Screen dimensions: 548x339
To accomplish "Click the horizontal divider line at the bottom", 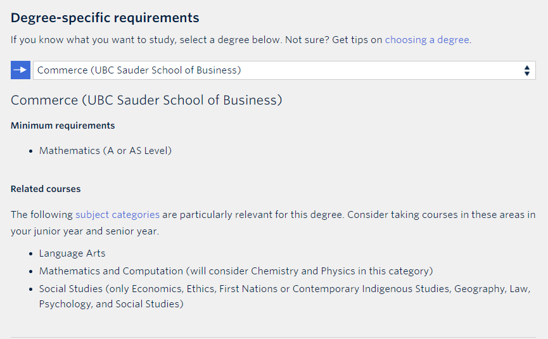I will click(273, 337).
